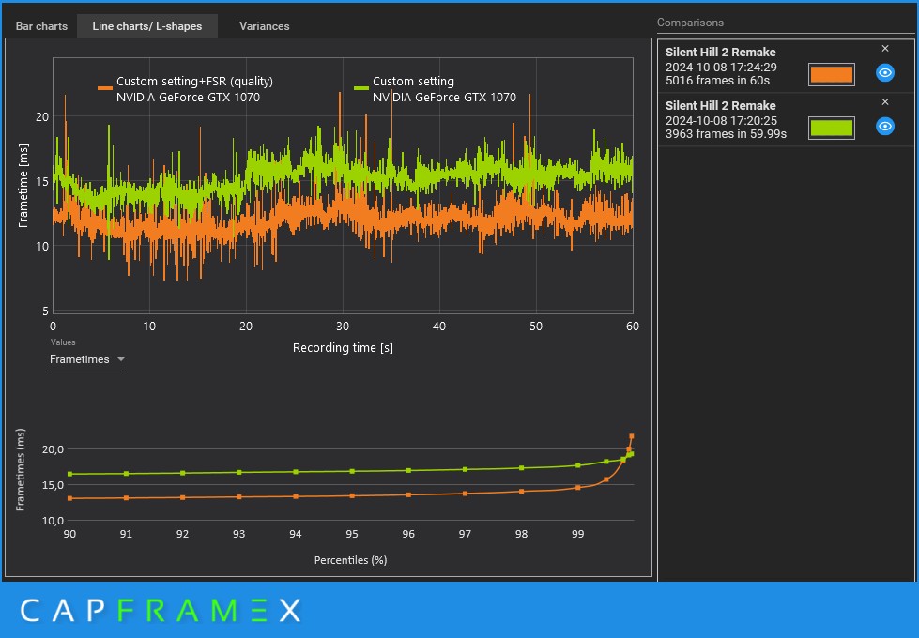Image resolution: width=919 pixels, height=638 pixels.
Task: Click the CapFrameX logo
Action: (x=161, y=611)
